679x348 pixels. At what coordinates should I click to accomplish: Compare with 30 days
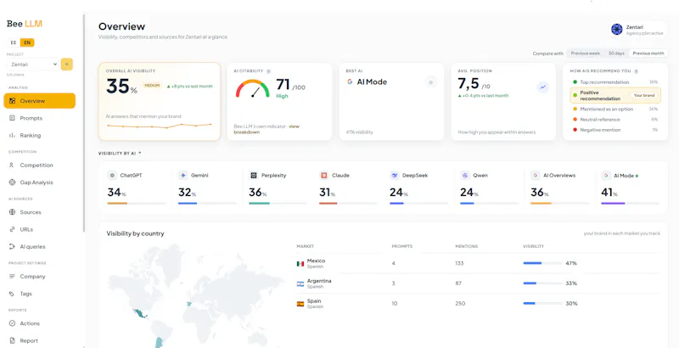616,53
